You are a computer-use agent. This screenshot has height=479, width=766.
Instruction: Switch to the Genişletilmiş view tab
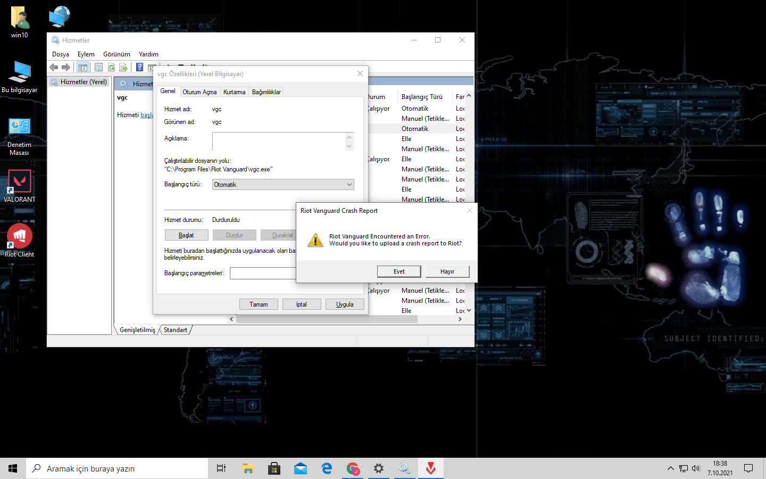tap(137, 330)
